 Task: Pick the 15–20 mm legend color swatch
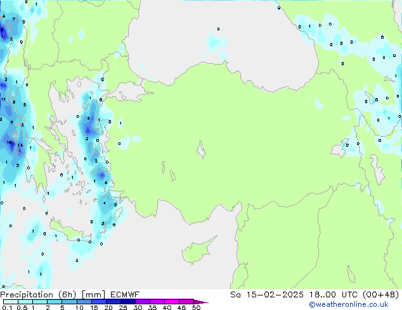click(99, 302)
